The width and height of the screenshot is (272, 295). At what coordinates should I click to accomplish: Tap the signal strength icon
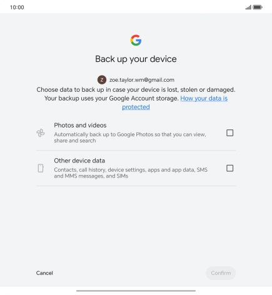click(x=248, y=7)
